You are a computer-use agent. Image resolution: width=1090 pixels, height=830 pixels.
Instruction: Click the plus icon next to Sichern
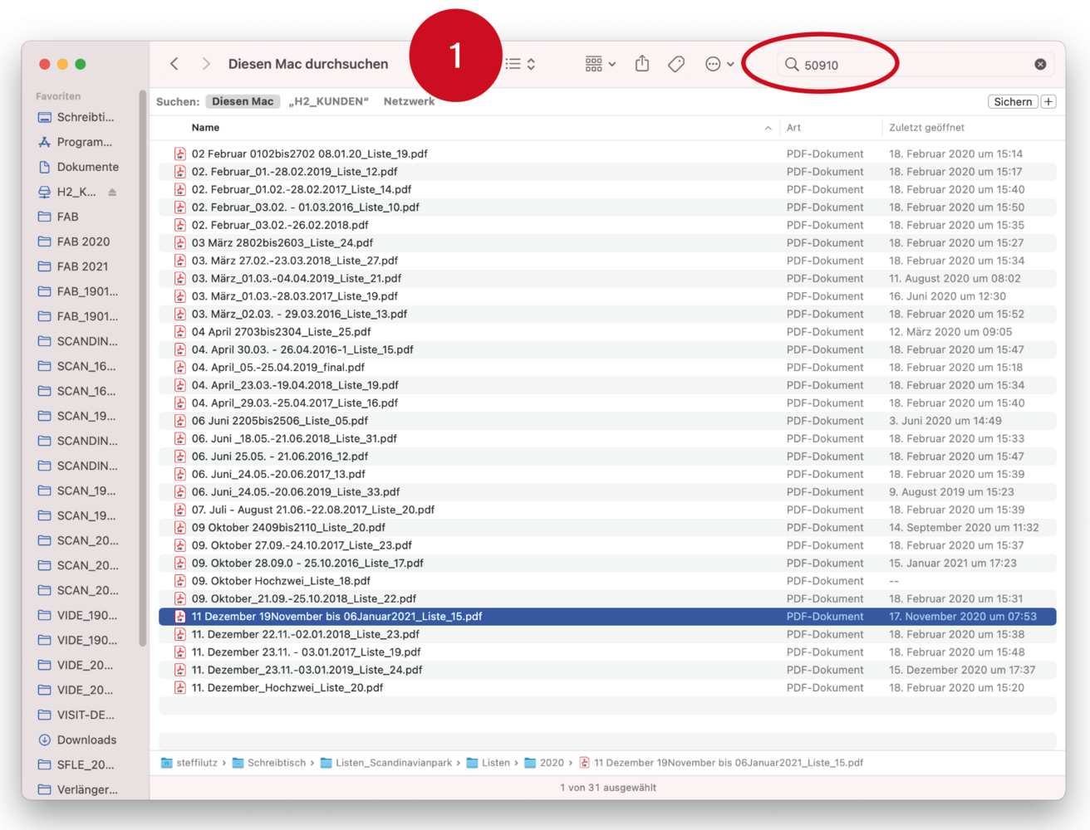pos(1048,101)
